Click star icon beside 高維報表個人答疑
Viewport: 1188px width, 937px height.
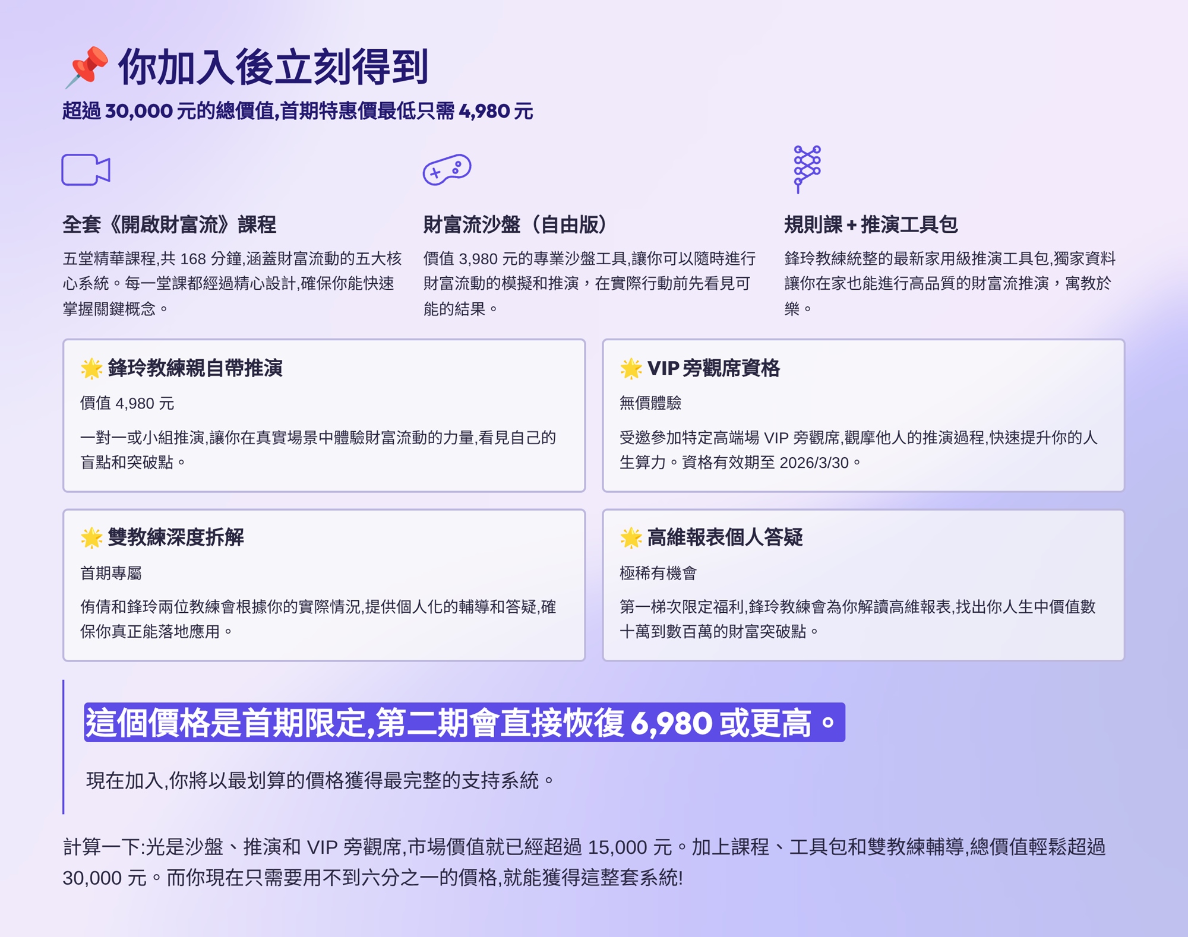pyautogui.click(x=631, y=537)
